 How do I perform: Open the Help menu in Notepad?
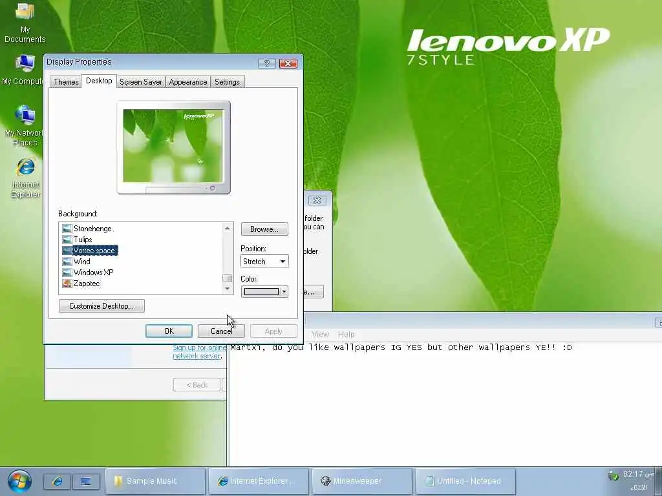347,334
